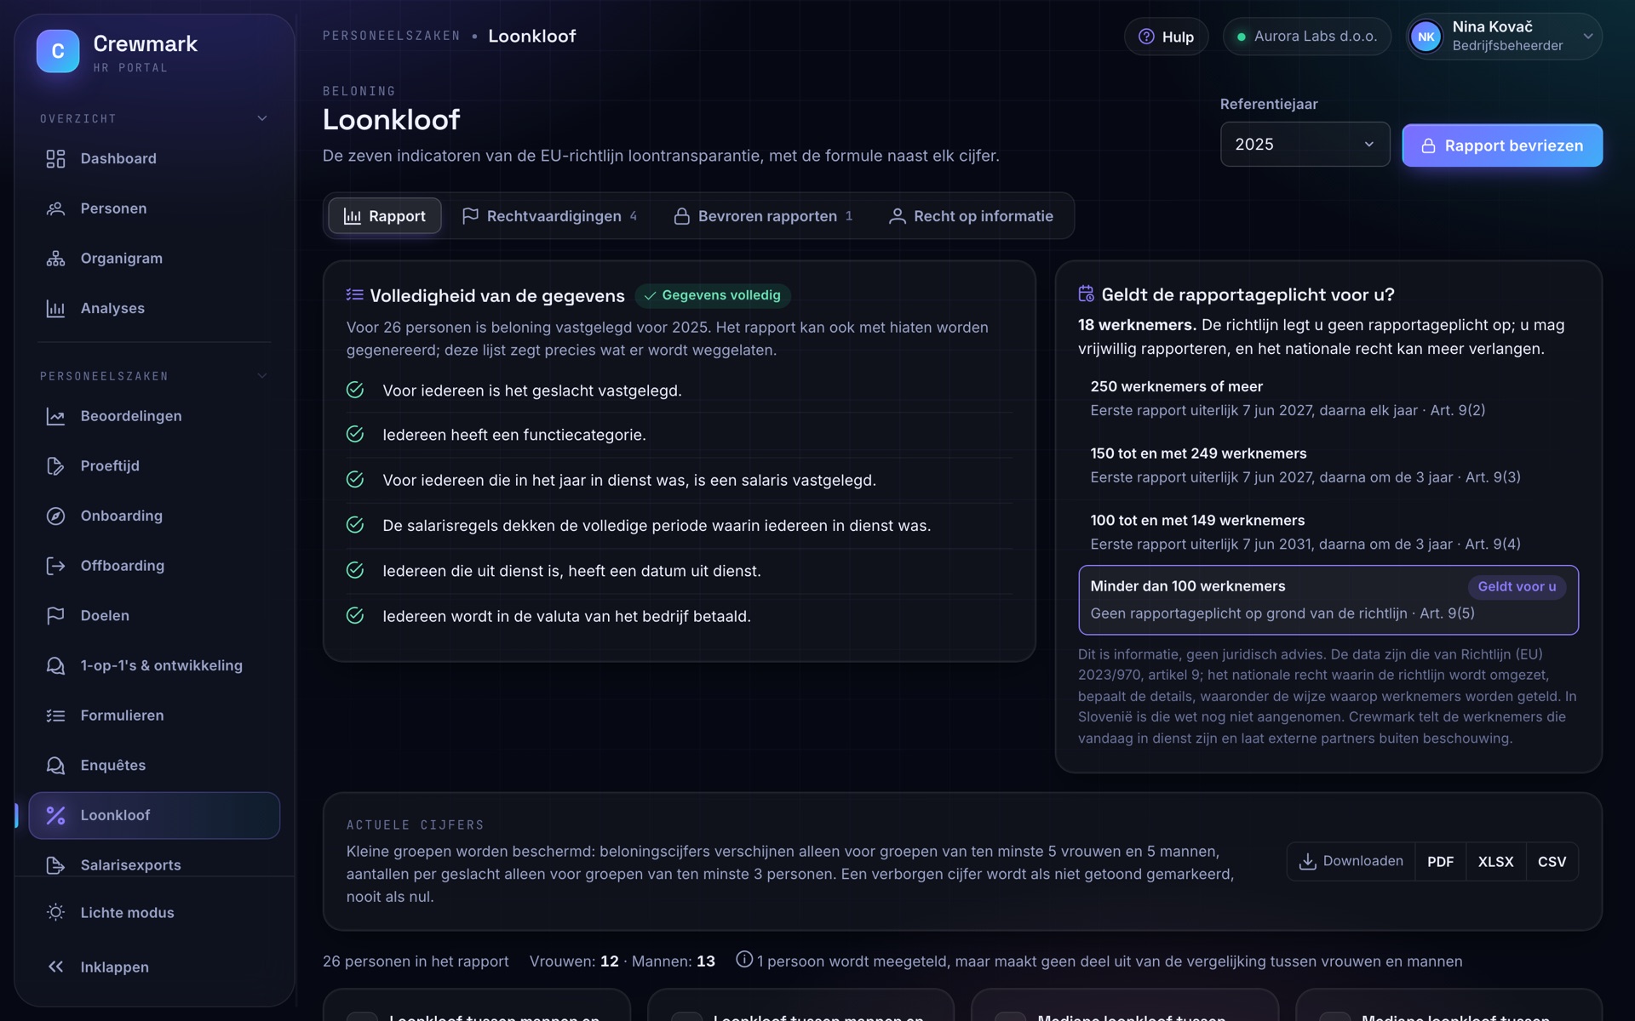Viewport: 1635px width, 1021px height.
Task: Download the report as XLSX
Action: pos(1495,862)
